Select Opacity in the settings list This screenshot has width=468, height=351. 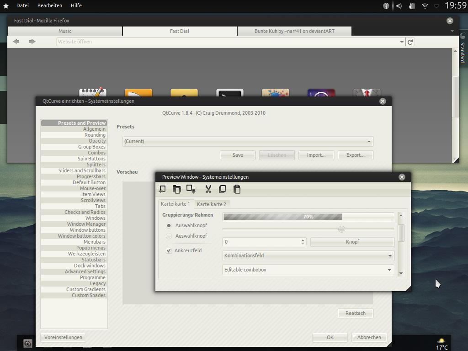74,141
